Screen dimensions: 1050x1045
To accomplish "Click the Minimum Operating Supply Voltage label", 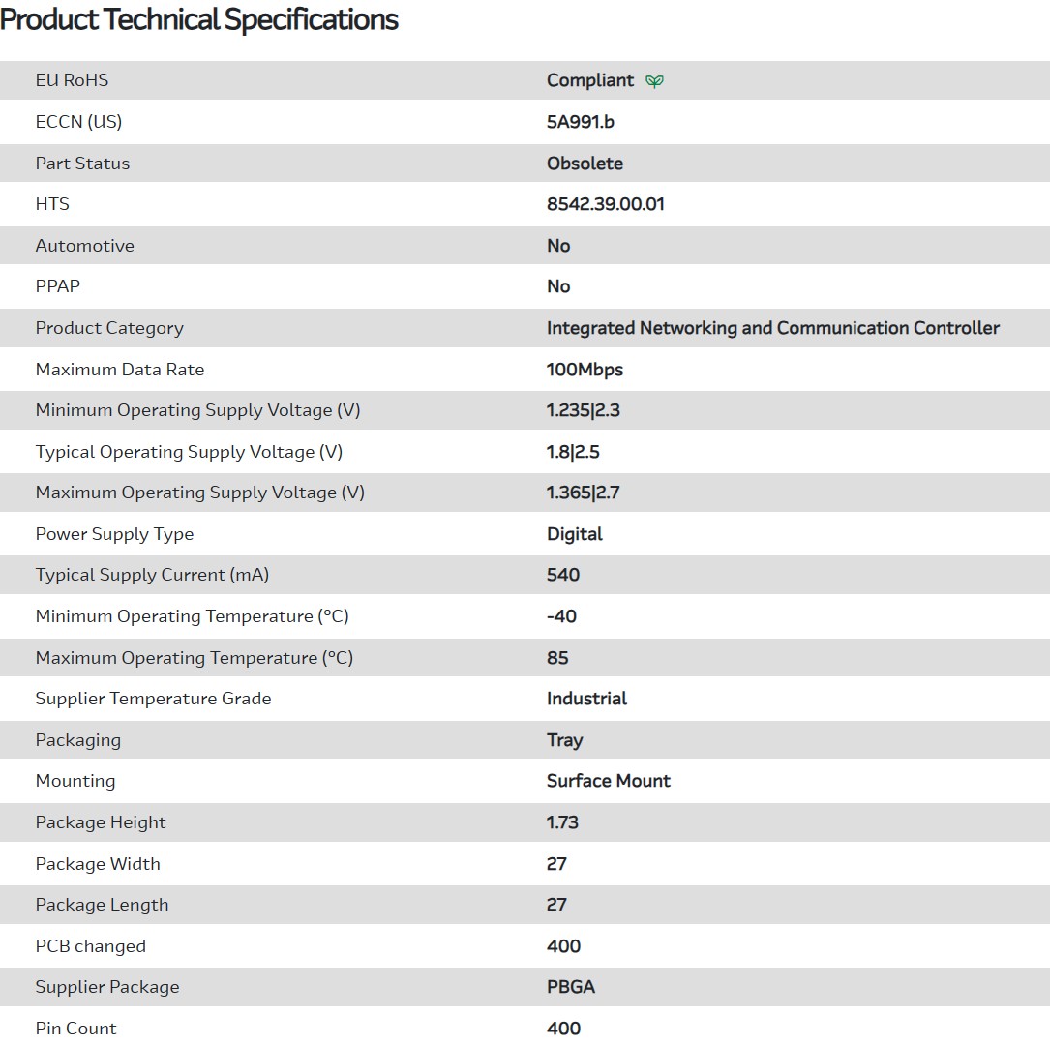I will click(x=197, y=410).
